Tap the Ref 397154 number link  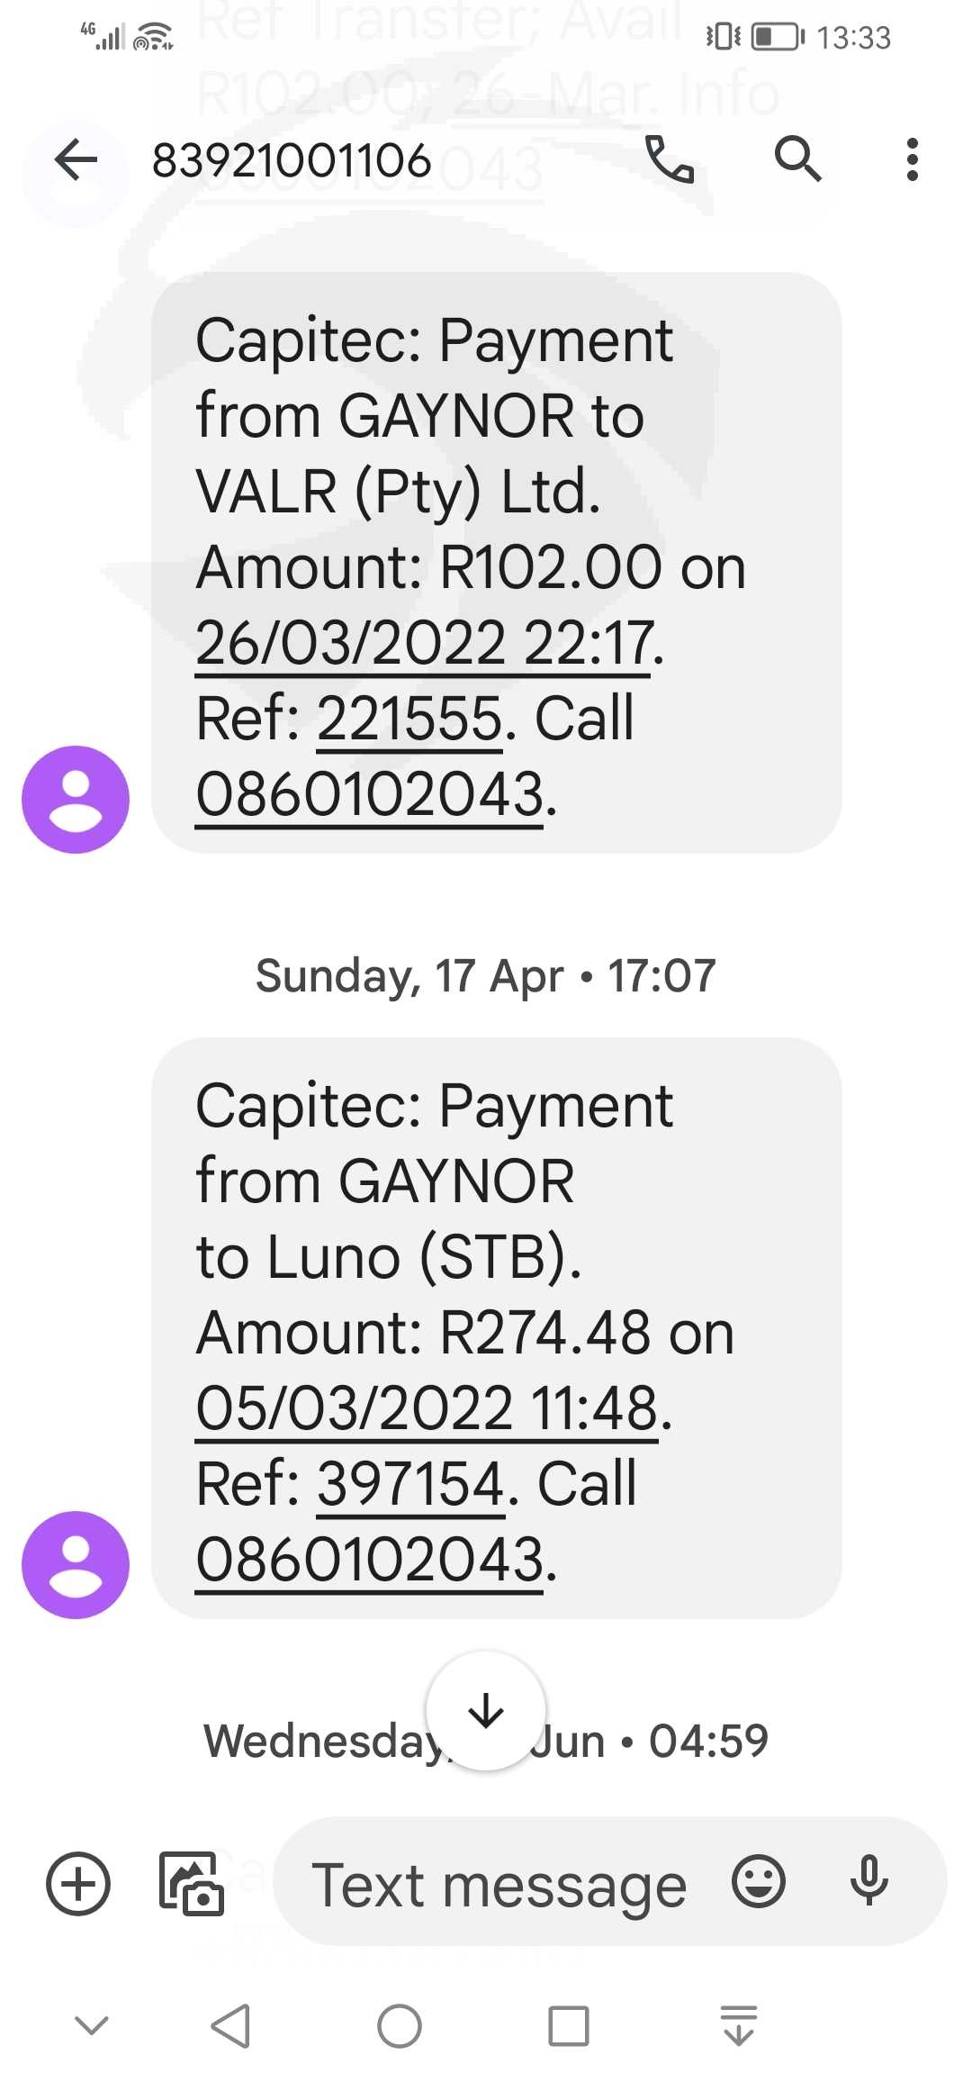tap(410, 1484)
